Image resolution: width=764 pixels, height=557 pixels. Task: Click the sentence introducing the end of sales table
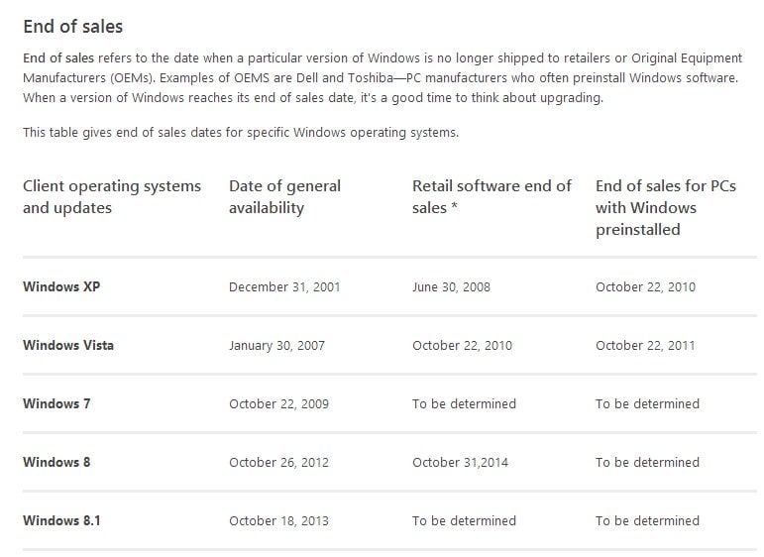click(241, 133)
